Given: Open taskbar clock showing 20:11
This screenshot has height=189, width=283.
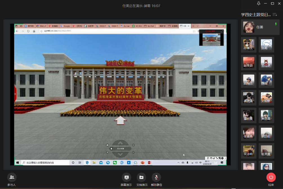Looking at the screenshot, I should (207, 163).
